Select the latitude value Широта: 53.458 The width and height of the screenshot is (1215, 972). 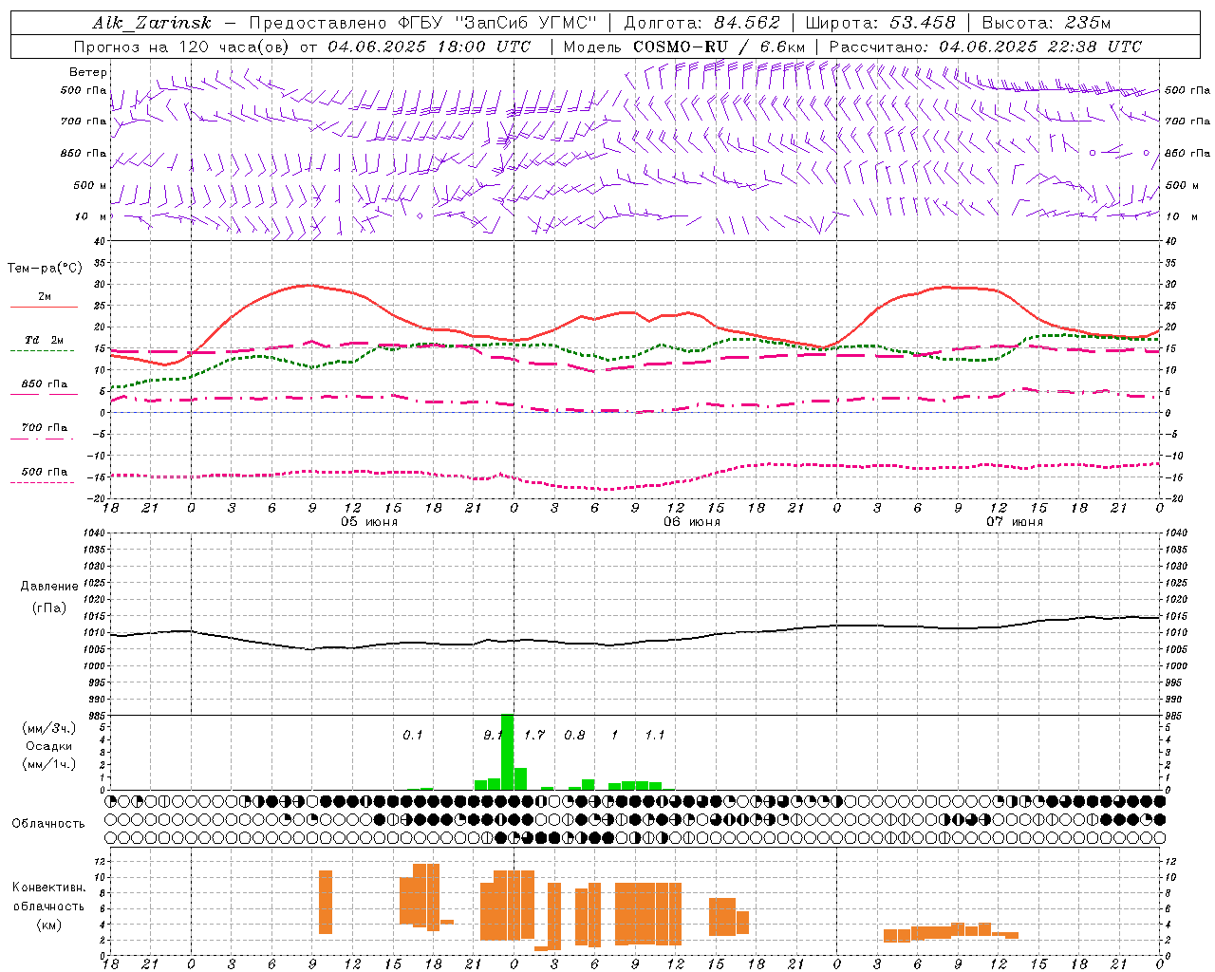880,23
